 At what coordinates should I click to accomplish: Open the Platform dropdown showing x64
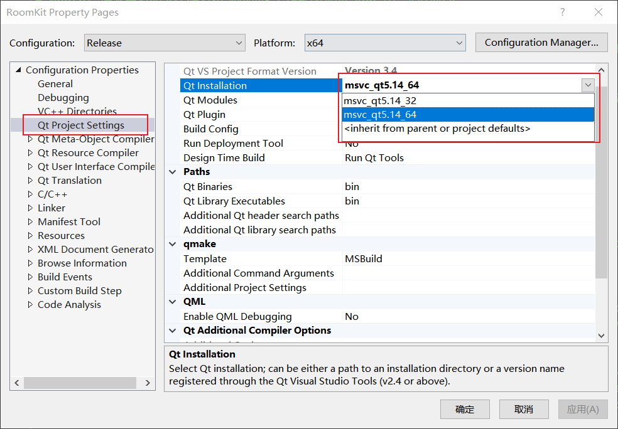coord(384,43)
